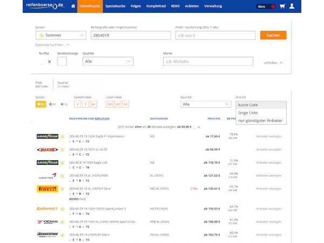Click the Profil / Ausführung input field

click(x=215, y=35)
